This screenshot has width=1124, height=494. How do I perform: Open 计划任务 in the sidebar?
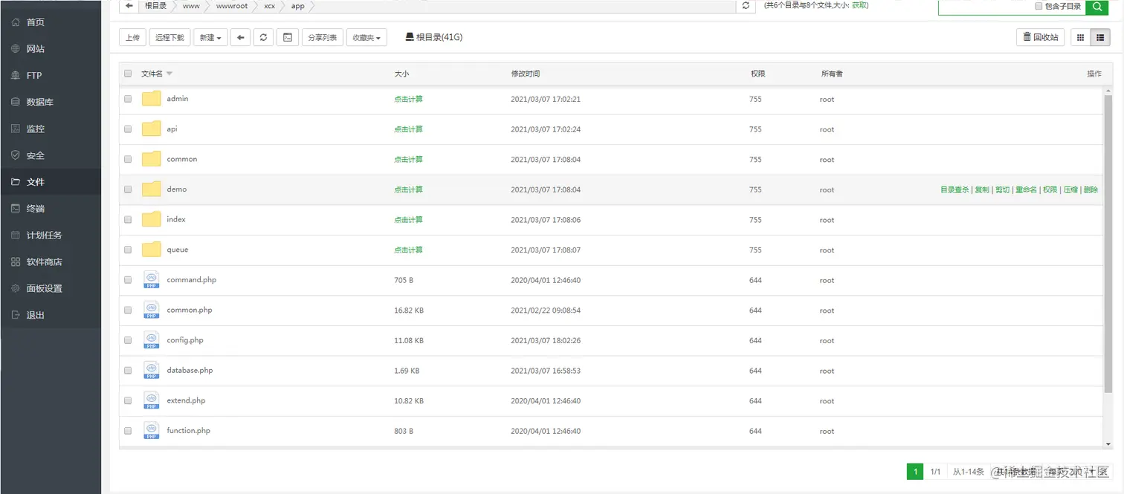coord(51,235)
